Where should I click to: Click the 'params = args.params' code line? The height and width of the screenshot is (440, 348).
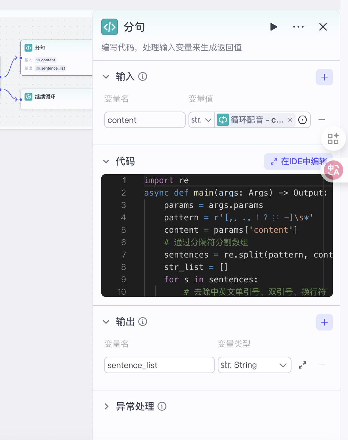click(x=214, y=205)
